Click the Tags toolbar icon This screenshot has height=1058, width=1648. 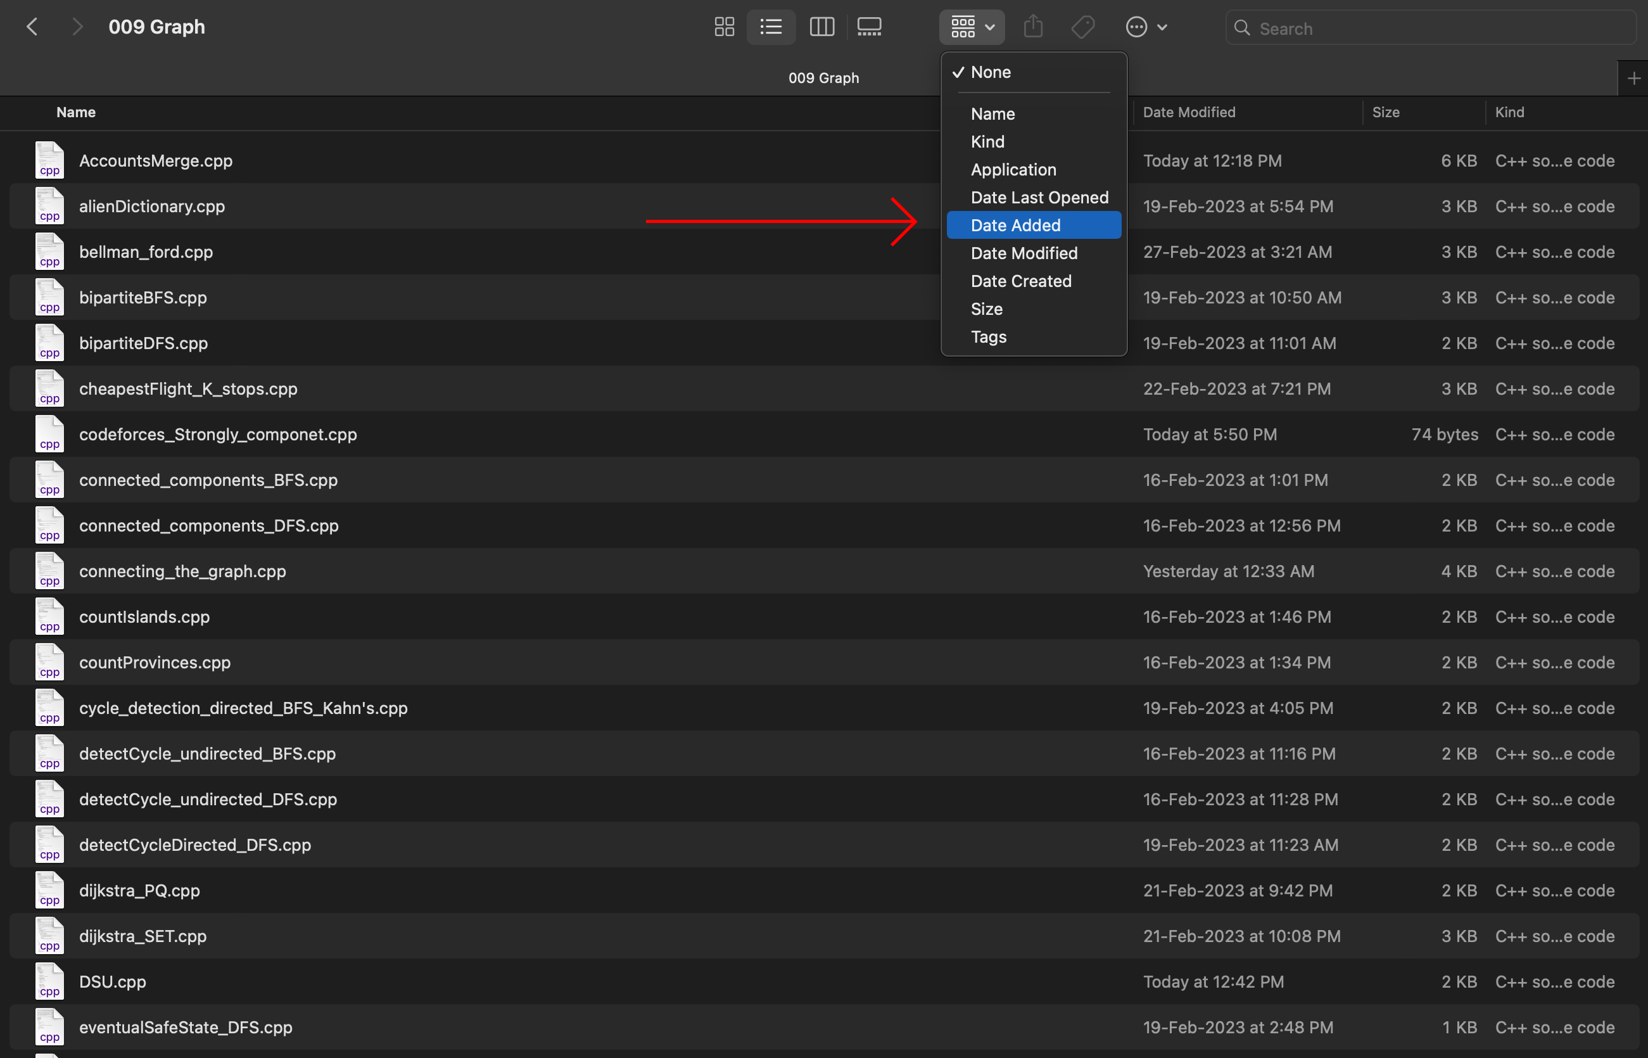tap(1082, 27)
